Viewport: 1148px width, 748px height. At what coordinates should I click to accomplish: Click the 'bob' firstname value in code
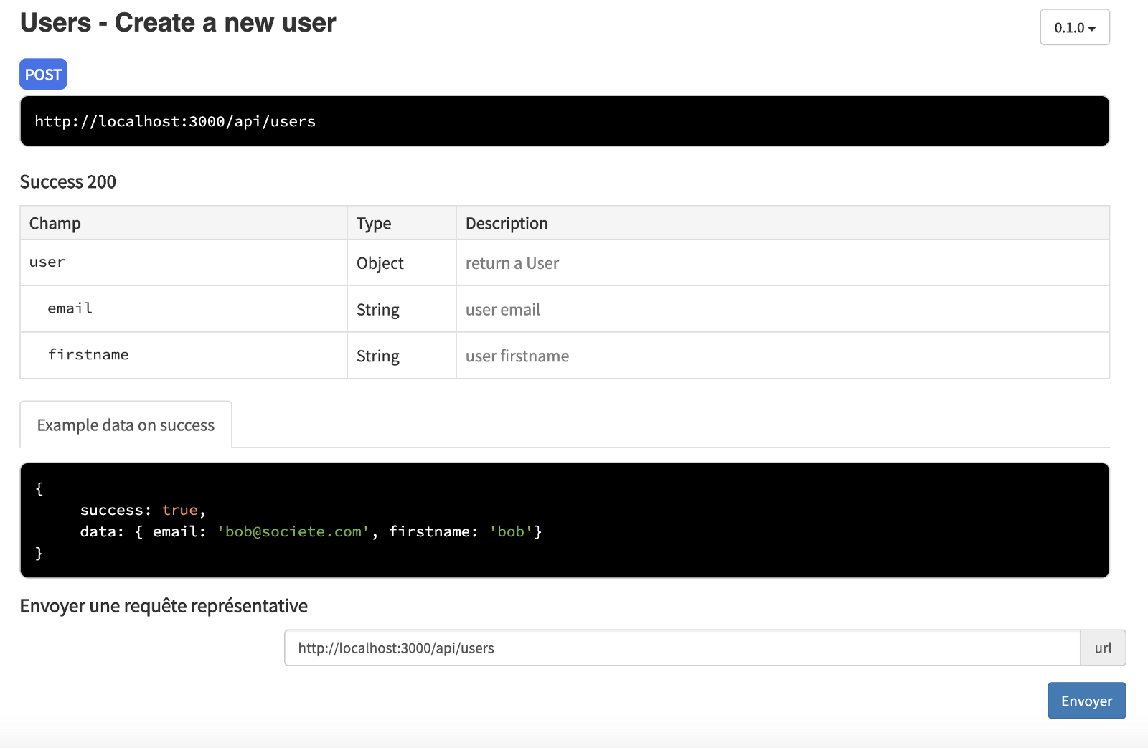pyautogui.click(x=511, y=531)
